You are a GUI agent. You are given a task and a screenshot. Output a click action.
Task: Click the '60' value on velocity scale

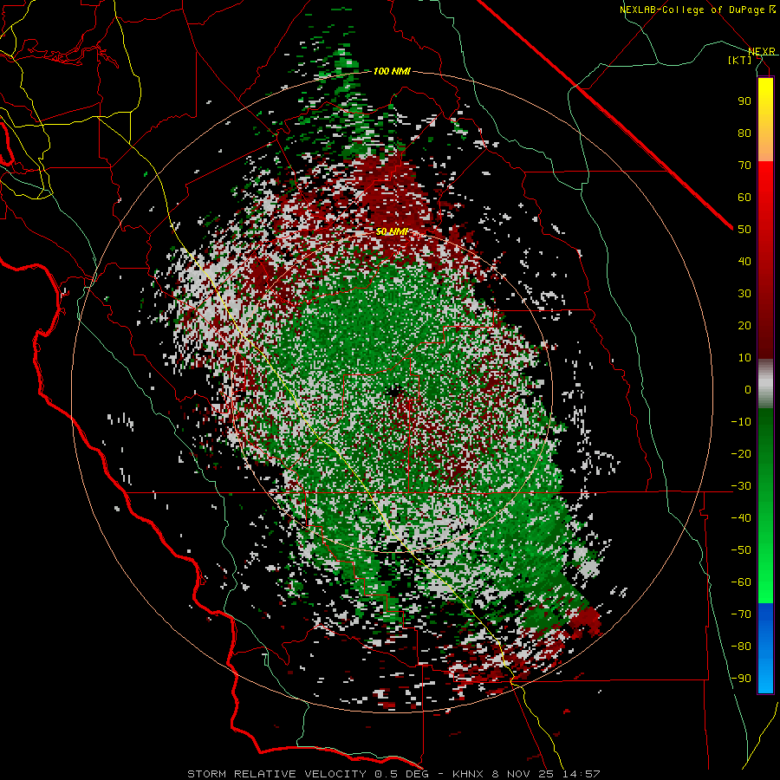(744, 197)
